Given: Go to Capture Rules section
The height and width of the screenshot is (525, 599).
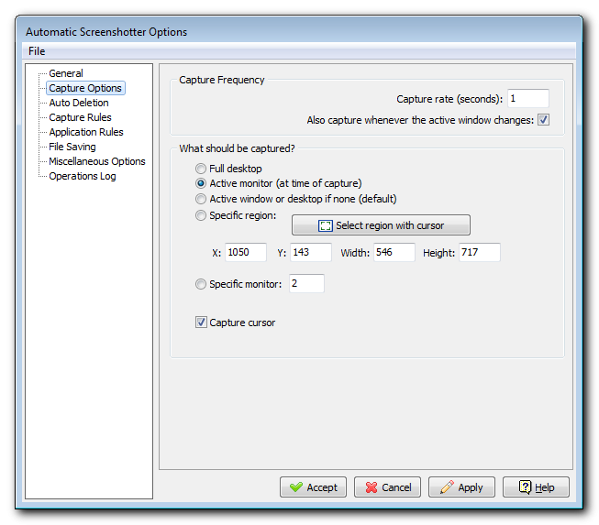Looking at the screenshot, I should 80,117.
